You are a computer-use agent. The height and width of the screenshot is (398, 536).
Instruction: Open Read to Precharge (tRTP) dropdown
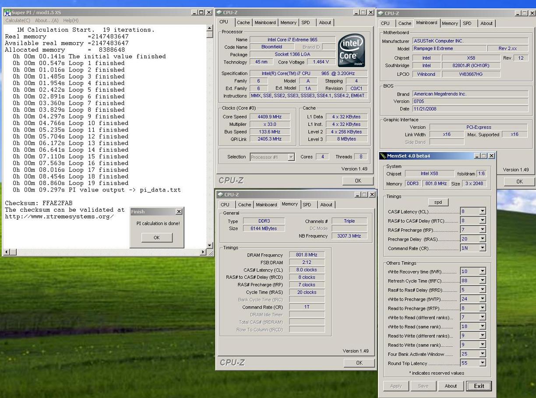483,308
